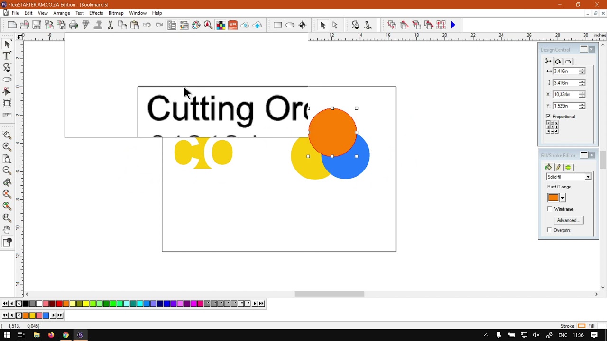607x341 pixels.
Task: Select the Text tool in left toolbar
Action: [x=7, y=56]
